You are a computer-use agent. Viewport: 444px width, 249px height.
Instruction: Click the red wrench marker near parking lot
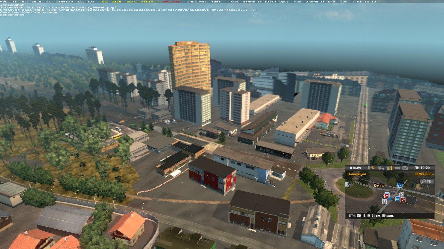[403, 200]
